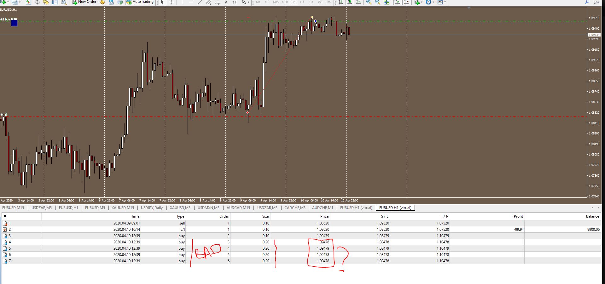Tile chart windows icon

coord(387,2)
